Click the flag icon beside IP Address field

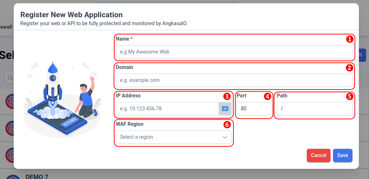(x=225, y=109)
